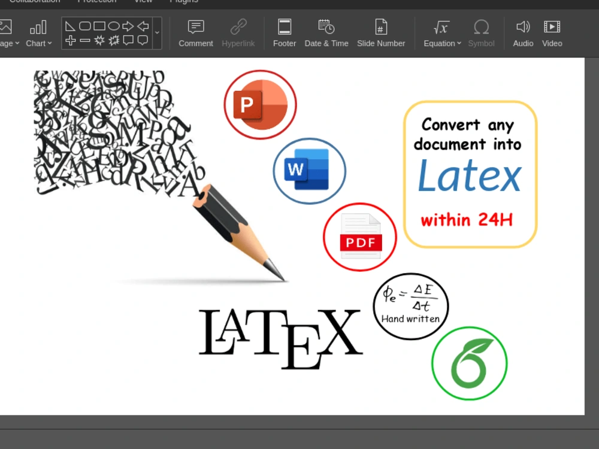The image size is (599, 449).
Task: Select the PDF icon on slide
Action: click(360, 237)
